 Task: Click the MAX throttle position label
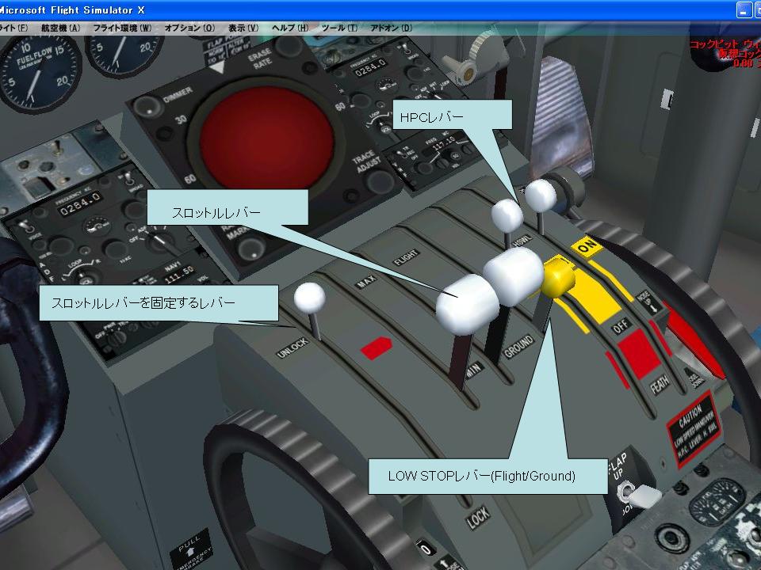point(366,282)
